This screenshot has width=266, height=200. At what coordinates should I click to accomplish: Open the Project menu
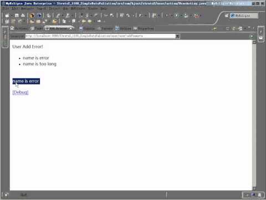pyautogui.click(x=55, y=8)
